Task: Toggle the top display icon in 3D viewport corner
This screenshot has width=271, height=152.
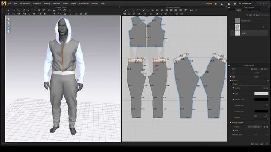Action: click(8, 19)
